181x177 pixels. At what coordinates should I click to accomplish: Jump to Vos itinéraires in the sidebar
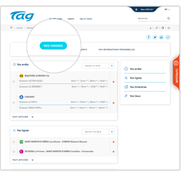click(138, 87)
